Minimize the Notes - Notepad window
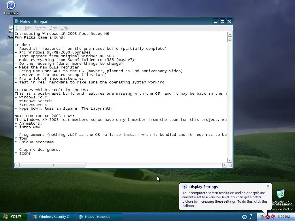The image size is (295, 221). click(x=215, y=22)
